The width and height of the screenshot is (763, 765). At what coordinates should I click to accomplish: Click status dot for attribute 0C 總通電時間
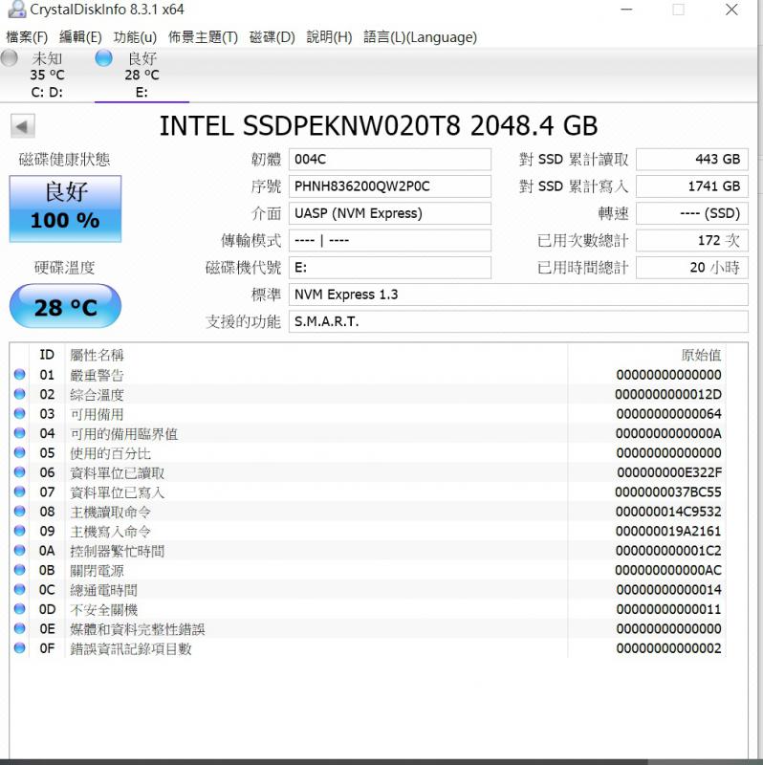tap(19, 589)
